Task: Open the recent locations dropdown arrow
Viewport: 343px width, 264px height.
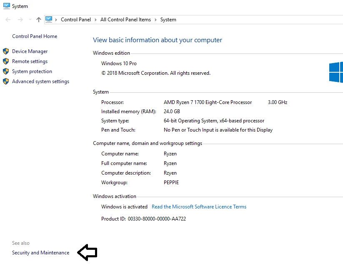Action: tap(30, 20)
